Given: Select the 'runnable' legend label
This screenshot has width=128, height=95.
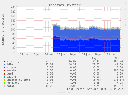Looking at the screenshot, I should point(13,83).
